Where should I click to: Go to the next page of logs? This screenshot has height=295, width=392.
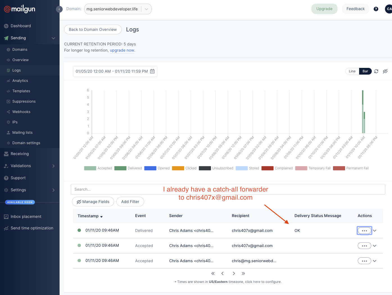pos(234,273)
